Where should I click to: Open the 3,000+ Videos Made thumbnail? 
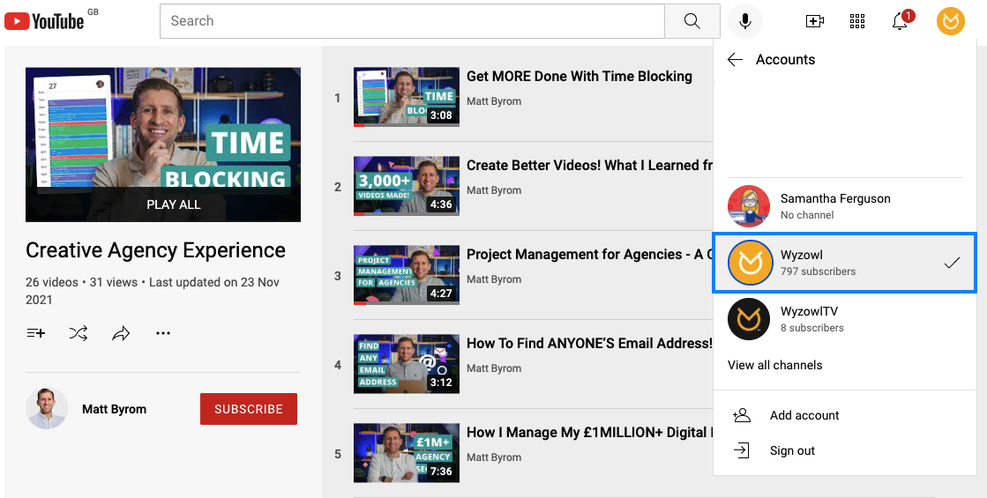click(407, 186)
